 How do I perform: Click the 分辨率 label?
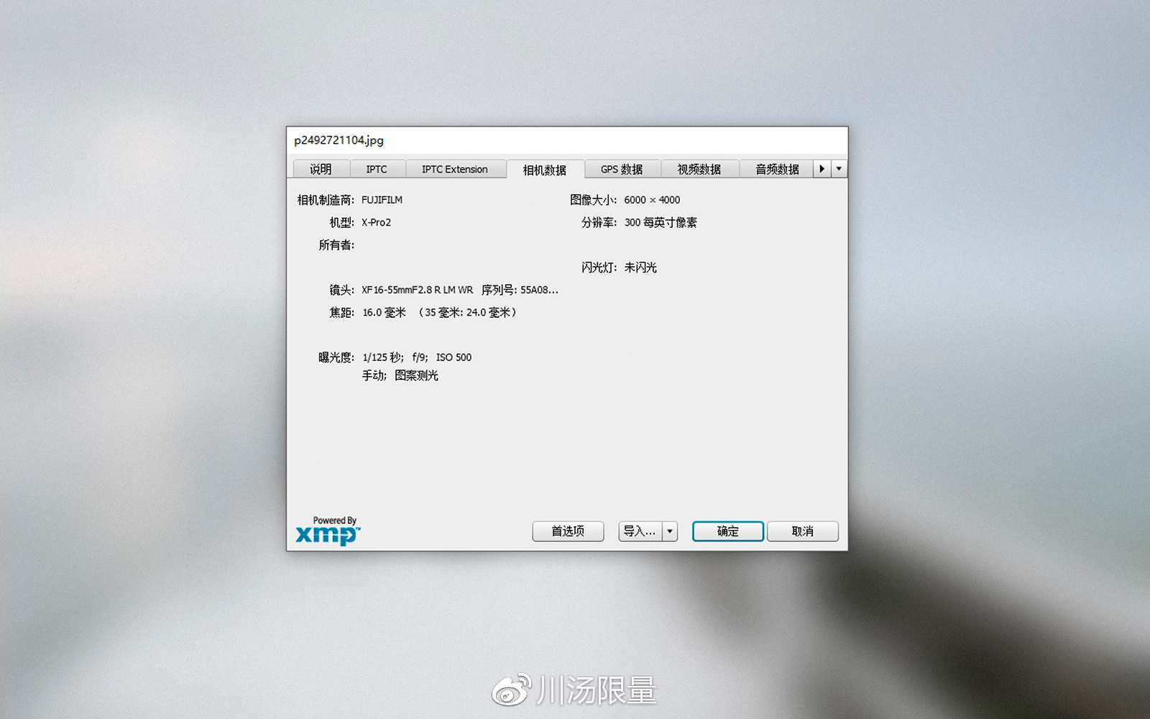coord(599,222)
